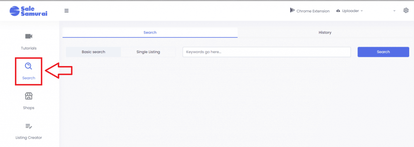Image resolution: width=414 pixels, height=147 pixels.
Task: Open the Shops storefront icon
Action: [29, 96]
